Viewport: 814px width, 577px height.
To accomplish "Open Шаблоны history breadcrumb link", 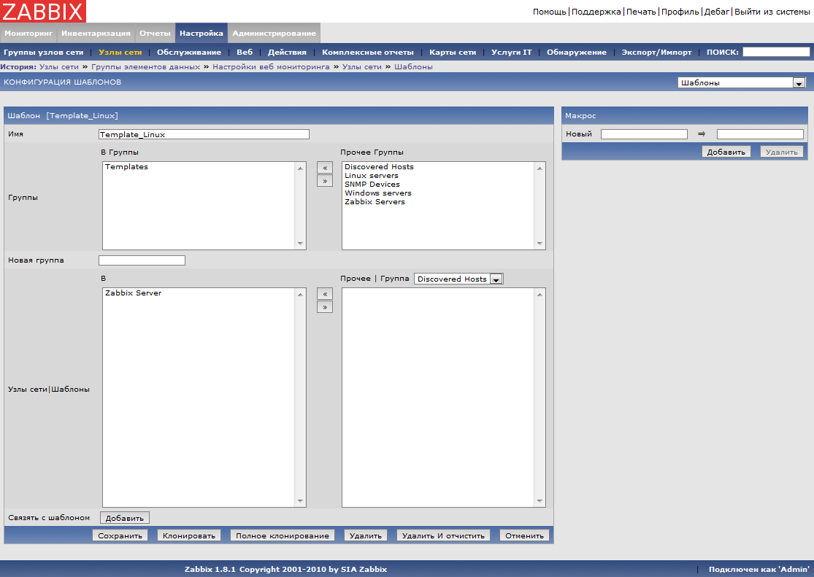I will click(x=413, y=66).
